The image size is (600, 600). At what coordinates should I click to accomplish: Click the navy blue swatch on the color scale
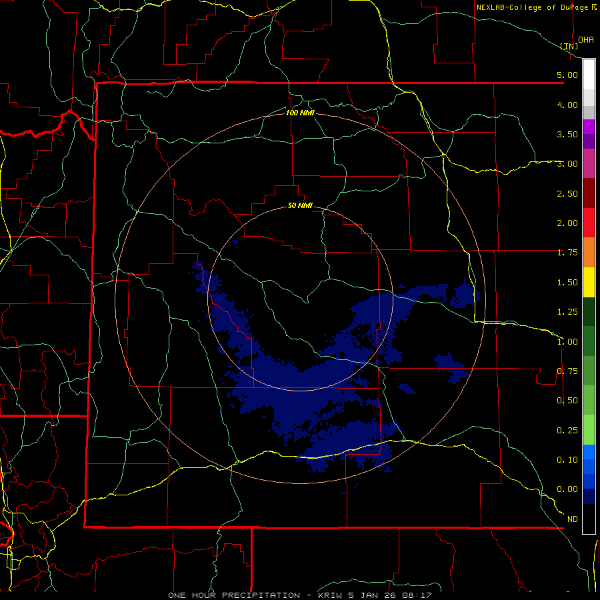click(x=589, y=497)
